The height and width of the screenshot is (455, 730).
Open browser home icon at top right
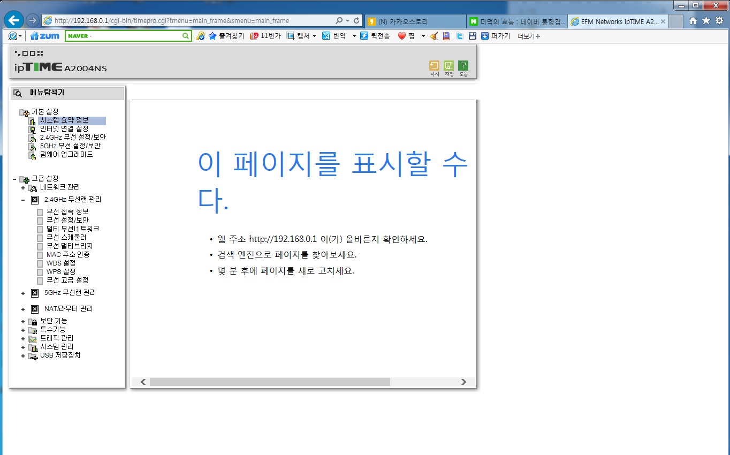point(693,21)
